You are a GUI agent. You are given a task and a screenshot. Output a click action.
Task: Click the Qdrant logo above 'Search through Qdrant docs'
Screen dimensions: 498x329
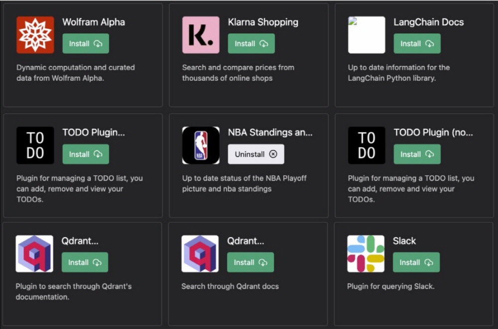200,254
